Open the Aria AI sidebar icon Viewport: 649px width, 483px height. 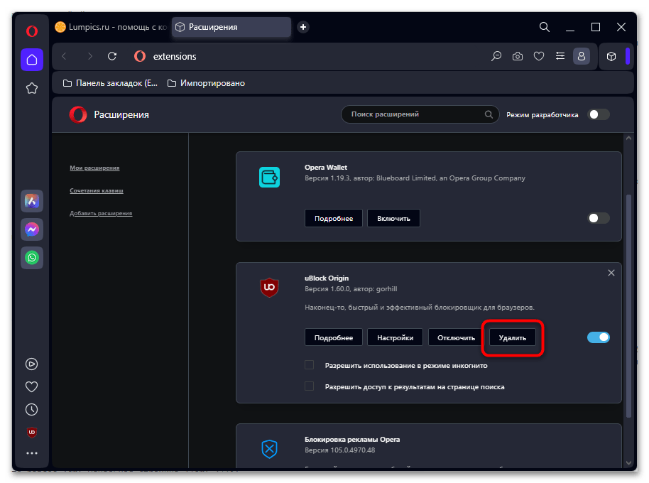coord(32,201)
